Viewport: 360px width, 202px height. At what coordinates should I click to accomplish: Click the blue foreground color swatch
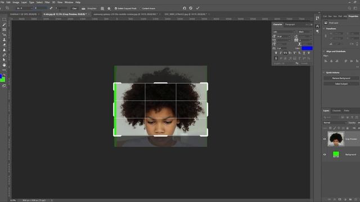(1, 76)
